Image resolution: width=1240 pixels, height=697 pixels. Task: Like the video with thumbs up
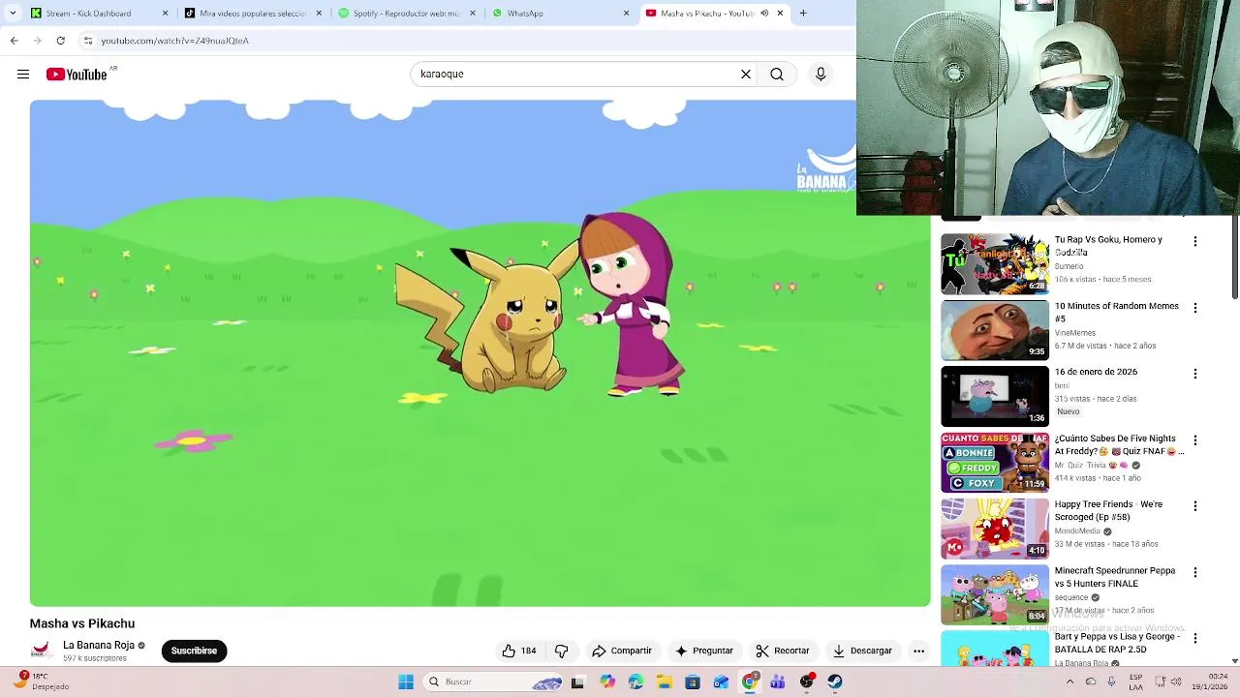click(519, 651)
